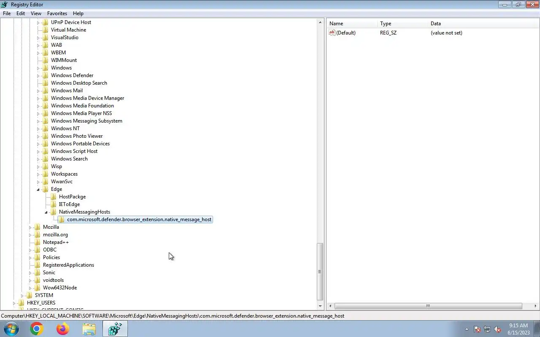Open the File menu
The height and width of the screenshot is (337, 540).
click(7, 13)
